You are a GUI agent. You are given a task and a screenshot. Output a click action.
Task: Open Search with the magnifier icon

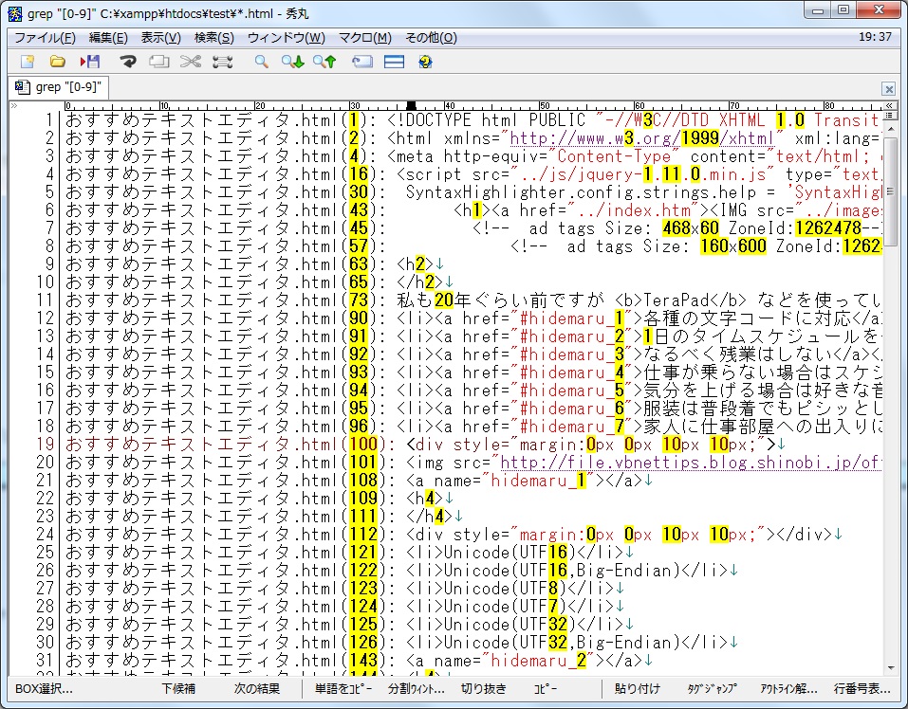(x=262, y=62)
